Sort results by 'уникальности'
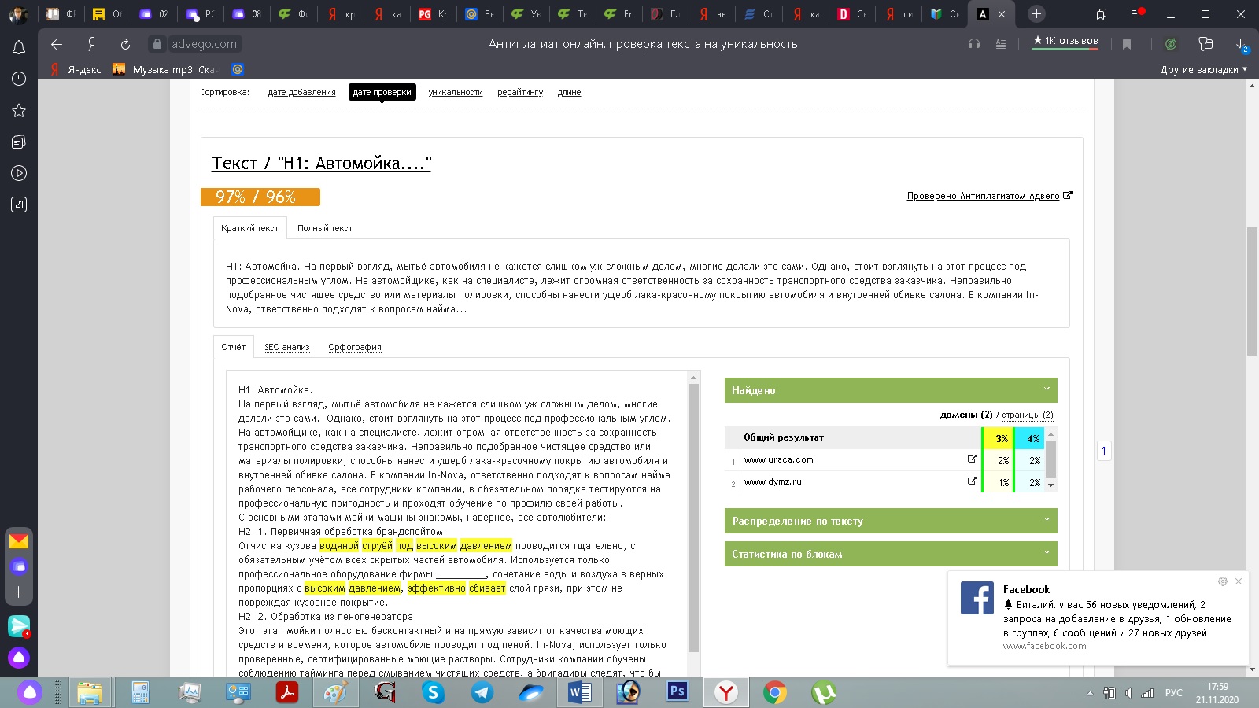This screenshot has width=1259, height=708. tap(456, 92)
